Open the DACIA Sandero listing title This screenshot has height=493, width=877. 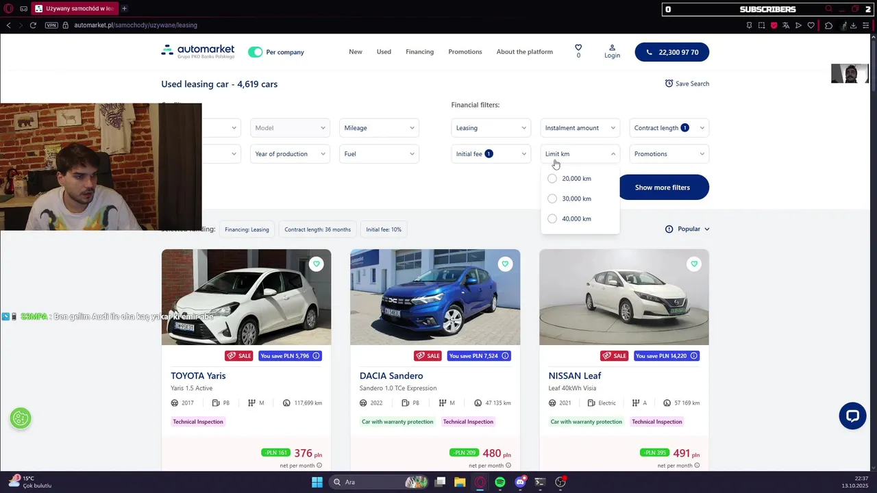(391, 376)
